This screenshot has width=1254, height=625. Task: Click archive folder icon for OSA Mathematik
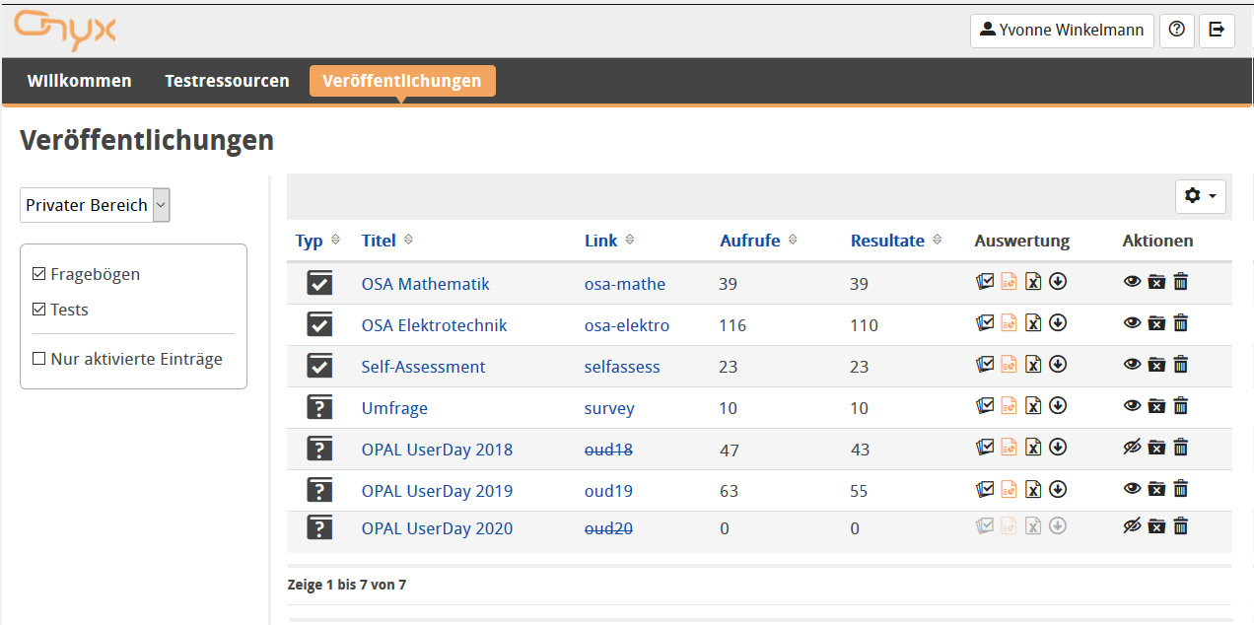[x=1156, y=282]
